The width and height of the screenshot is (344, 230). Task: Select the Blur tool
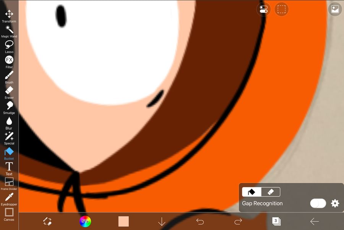tap(9, 123)
